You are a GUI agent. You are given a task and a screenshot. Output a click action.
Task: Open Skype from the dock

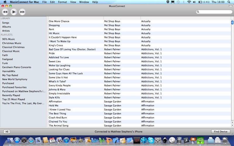(x=151, y=140)
